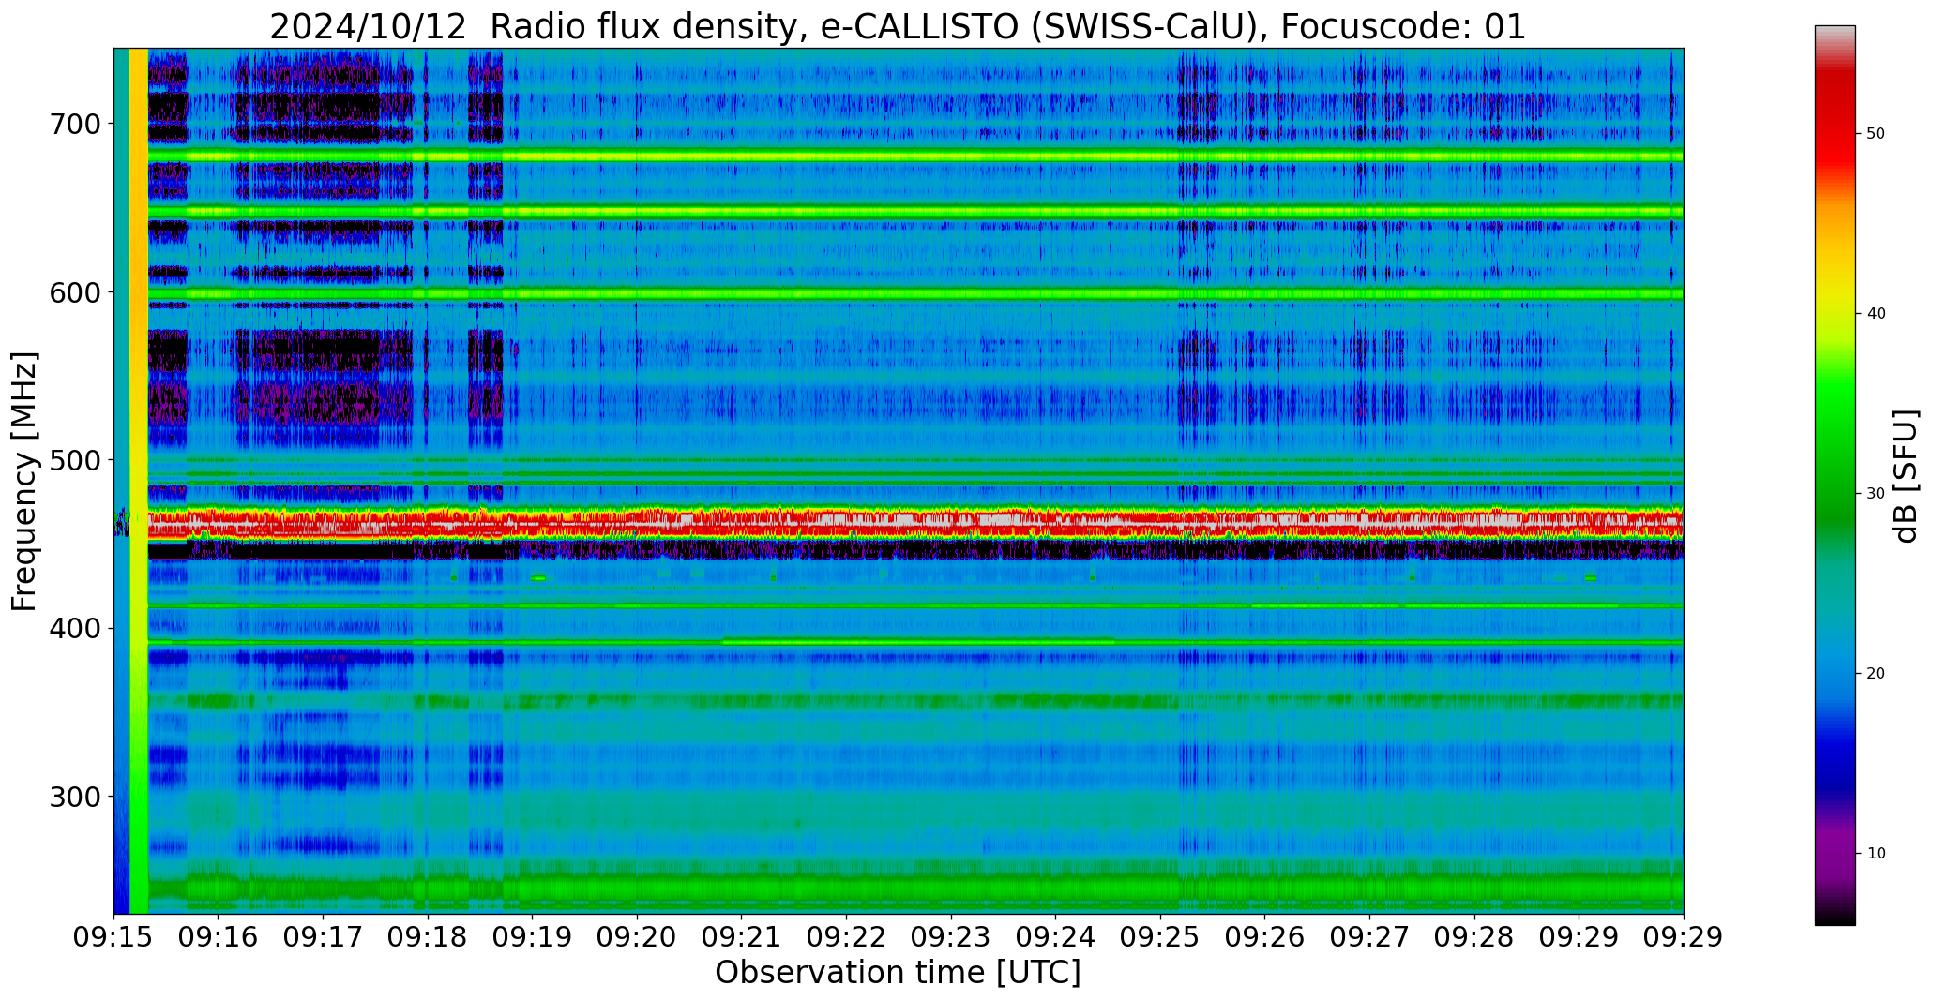Click the colorbar tick label 30
Image resolution: width=1934 pixels, height=1000 pixels.
tap(1876, 494)
